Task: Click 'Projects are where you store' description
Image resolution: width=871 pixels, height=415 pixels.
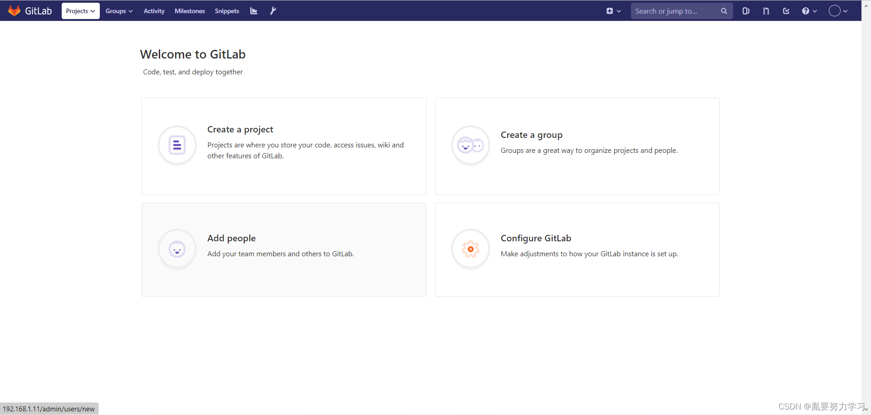Action: (305, 151)
